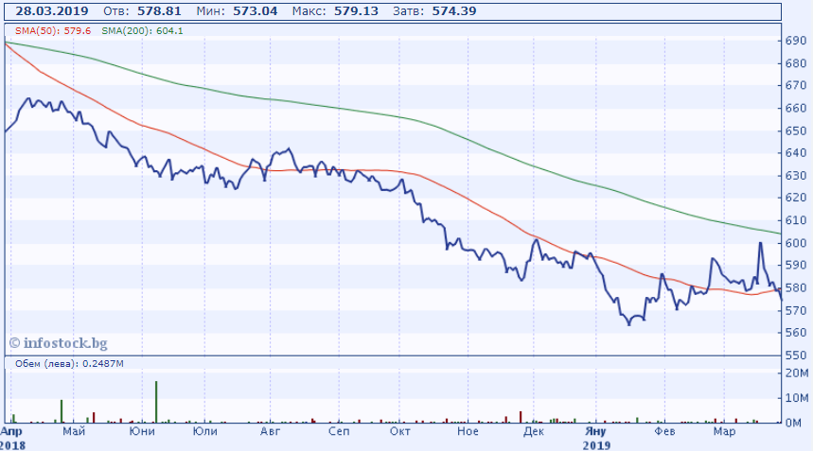Click the Сеп month label
The width and height of the screenshot is (813, 451).
pyautogui.click(x=339, y=431)
